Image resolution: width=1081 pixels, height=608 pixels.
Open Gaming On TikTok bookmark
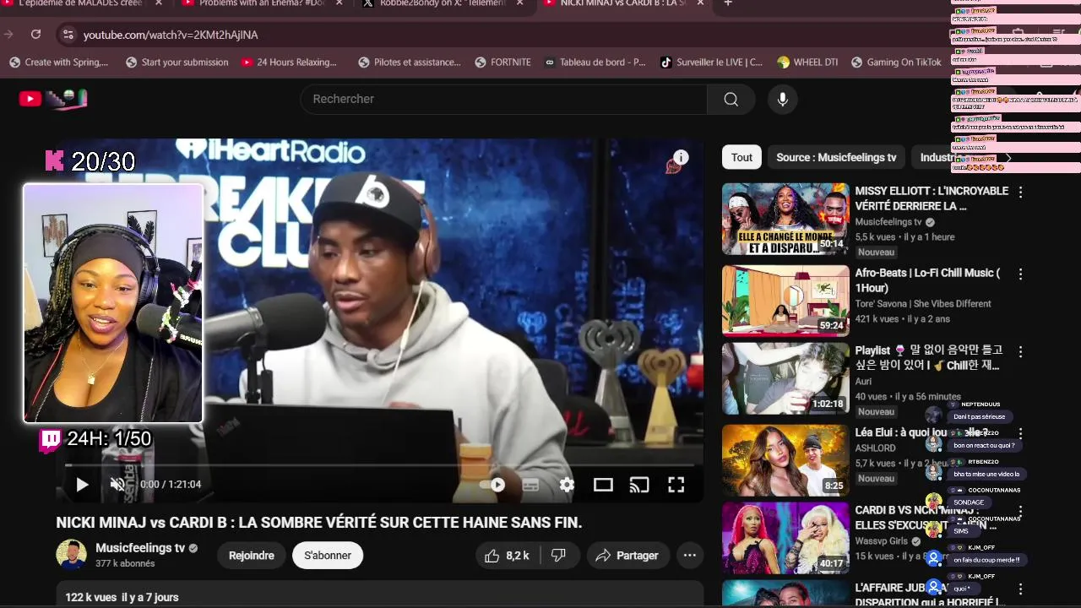[x=896, y=62]
